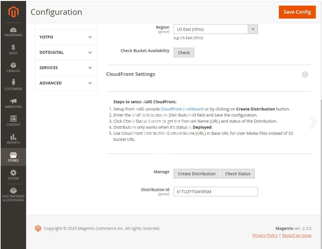Click the Save Config button
This screenshot has width=322, height=249.
(297, 12)
